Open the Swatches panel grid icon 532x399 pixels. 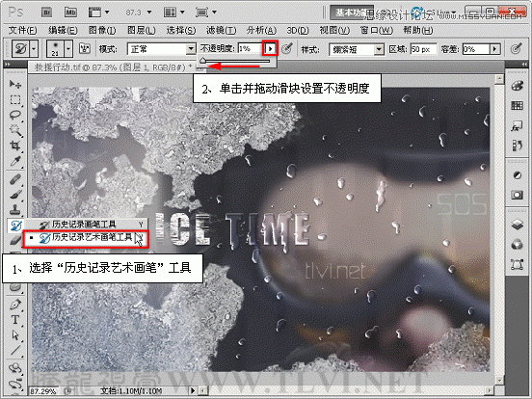coord(517,106)
